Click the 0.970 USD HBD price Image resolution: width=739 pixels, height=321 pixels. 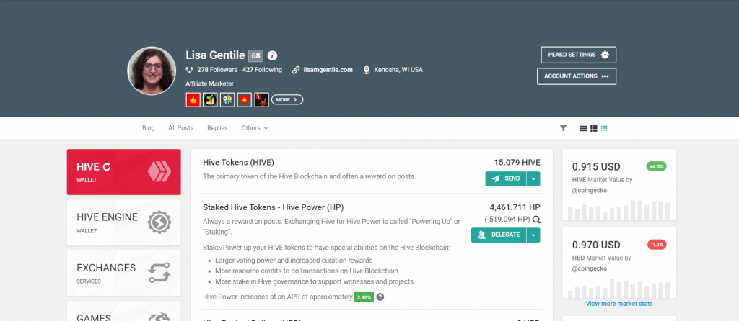tap(596, 245)
